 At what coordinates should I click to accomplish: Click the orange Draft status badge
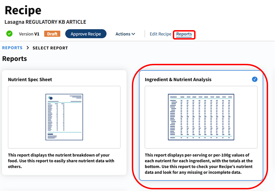(x=52, y=34)
